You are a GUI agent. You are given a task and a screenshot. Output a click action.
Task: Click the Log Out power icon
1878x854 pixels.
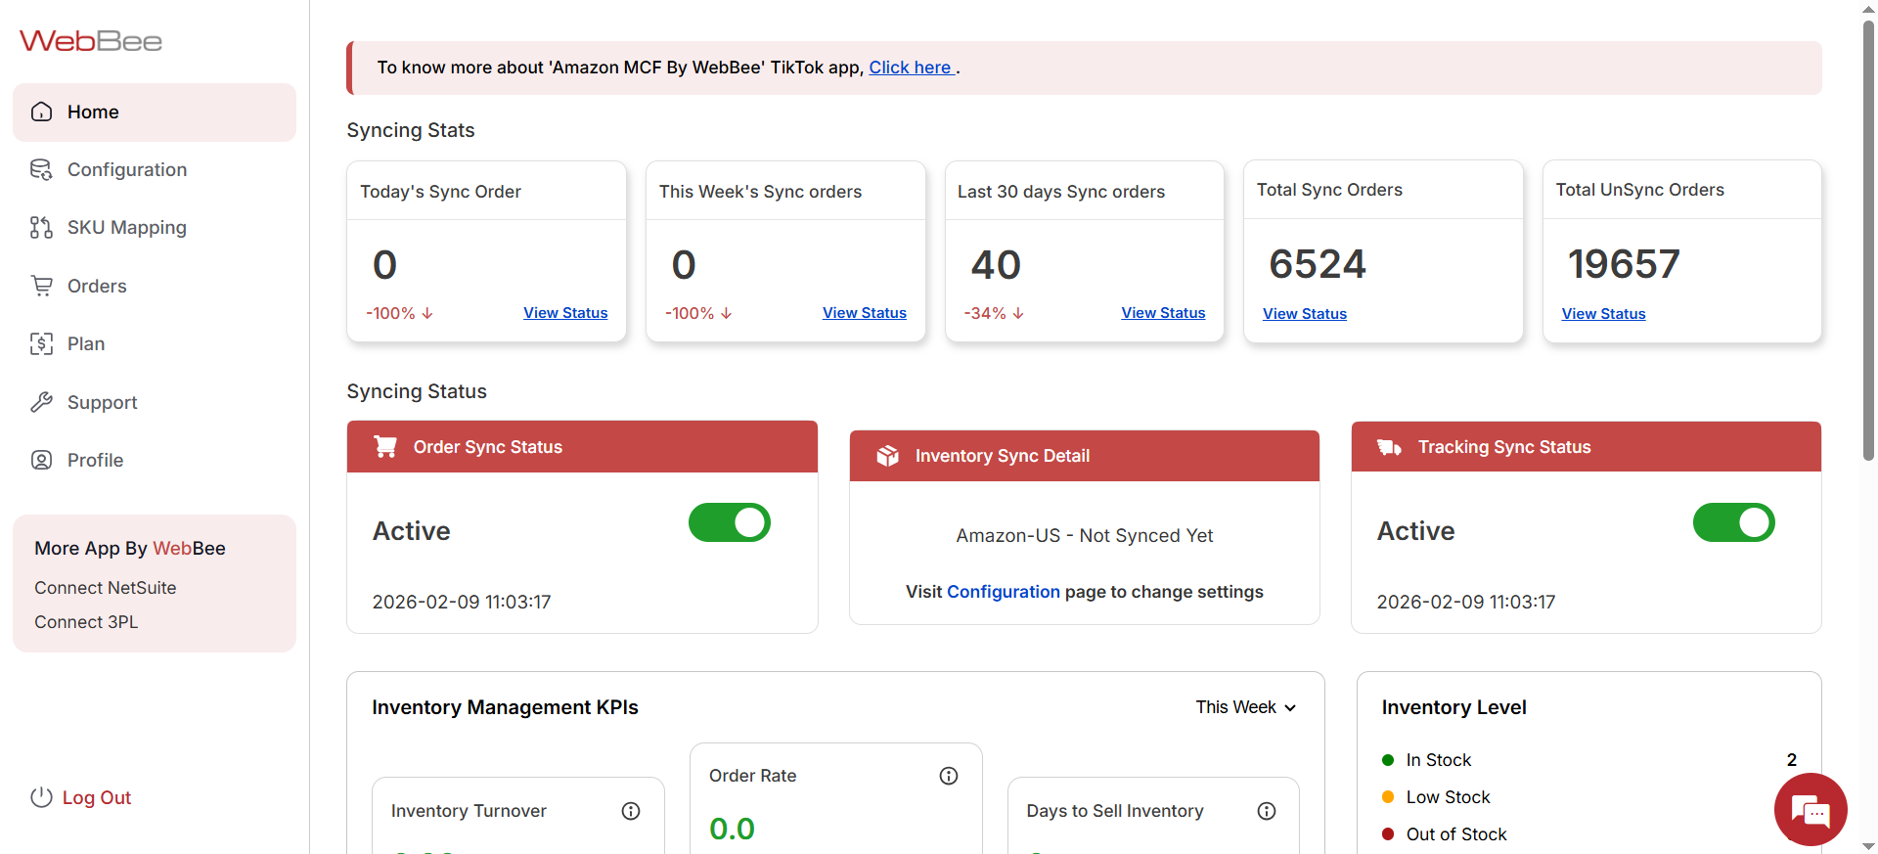point(41,797)
